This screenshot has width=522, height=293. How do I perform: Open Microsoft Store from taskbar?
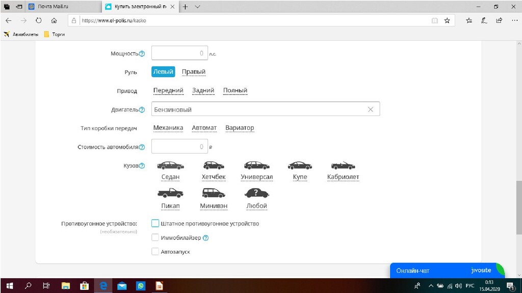[x=84, y=286]
